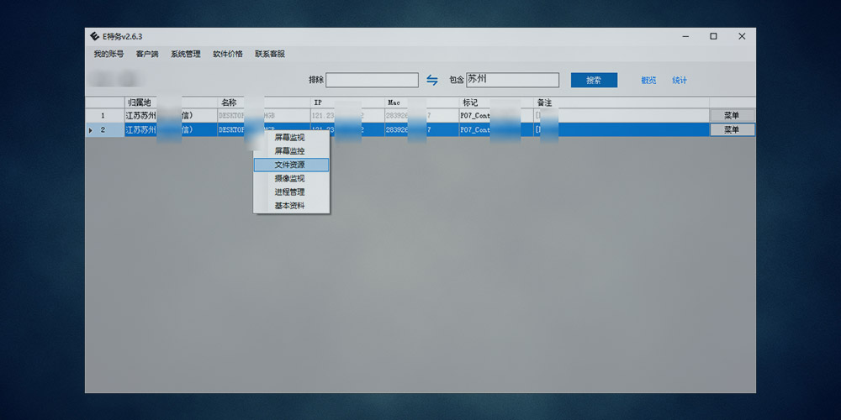Click the 软件价格 menu item
The width and height of the screenshot is (841, 420).
click(x=228, y=54)
